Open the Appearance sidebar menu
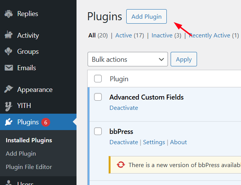241x185 pixels. [38, 90]
